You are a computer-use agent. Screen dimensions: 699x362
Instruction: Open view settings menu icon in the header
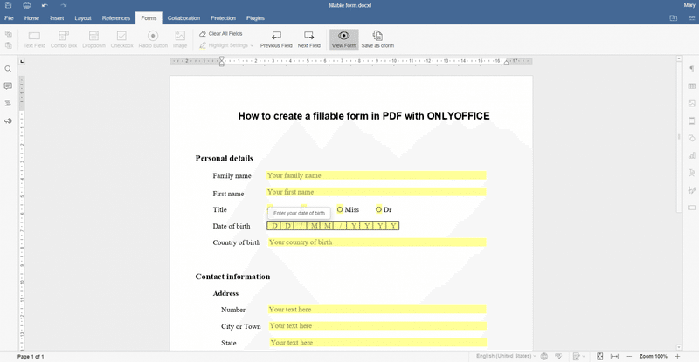[x=691, y=18]
